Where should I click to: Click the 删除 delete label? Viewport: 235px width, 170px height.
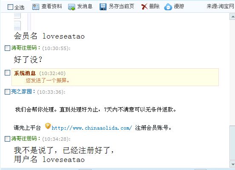[x=154, y=6]
